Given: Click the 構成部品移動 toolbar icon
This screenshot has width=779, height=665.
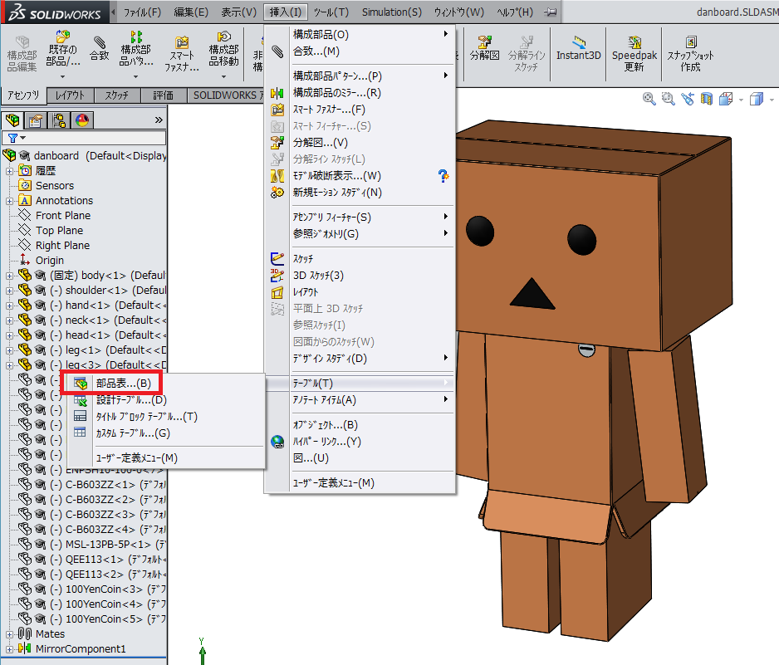Looking at the screenshot, I should point(223,49).
